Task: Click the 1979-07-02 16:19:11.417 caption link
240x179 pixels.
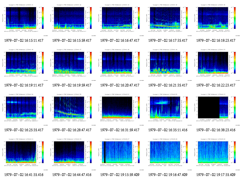Action: pos(24,85)
